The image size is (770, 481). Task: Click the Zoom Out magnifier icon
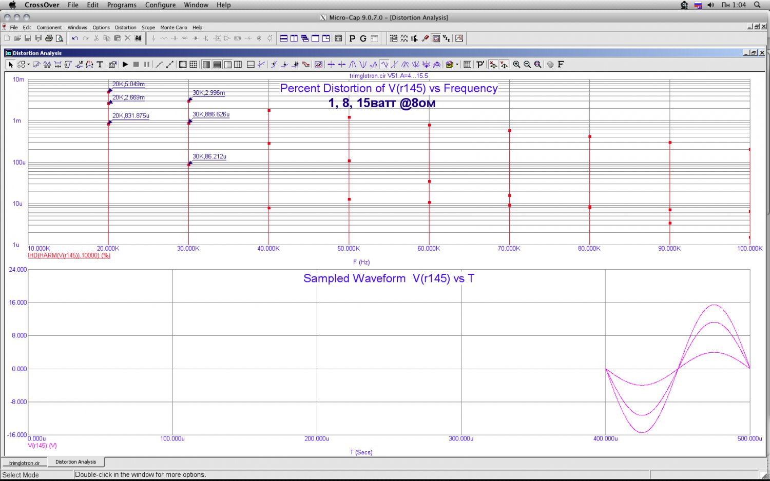point(527,65)
